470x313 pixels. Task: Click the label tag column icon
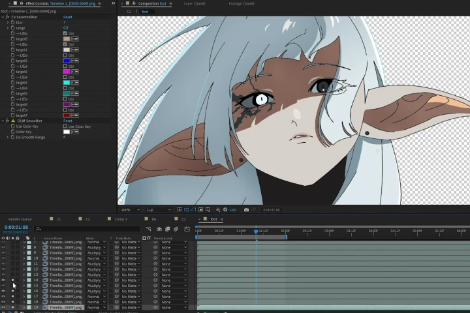click(27, 238)
